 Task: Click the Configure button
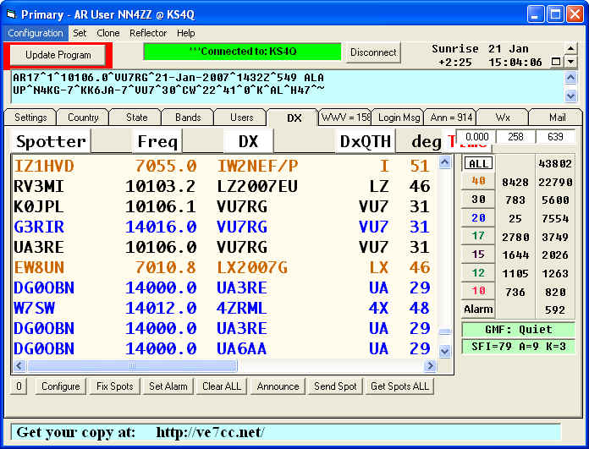[x=60, y=386]
